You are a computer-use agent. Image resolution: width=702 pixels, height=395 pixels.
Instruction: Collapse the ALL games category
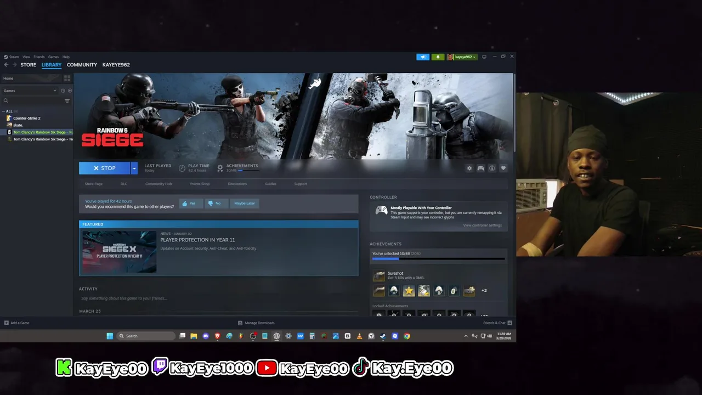point(9,111)
